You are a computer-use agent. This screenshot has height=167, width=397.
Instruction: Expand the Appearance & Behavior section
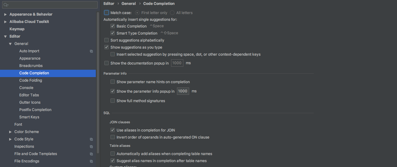click(x=6, y=14)
